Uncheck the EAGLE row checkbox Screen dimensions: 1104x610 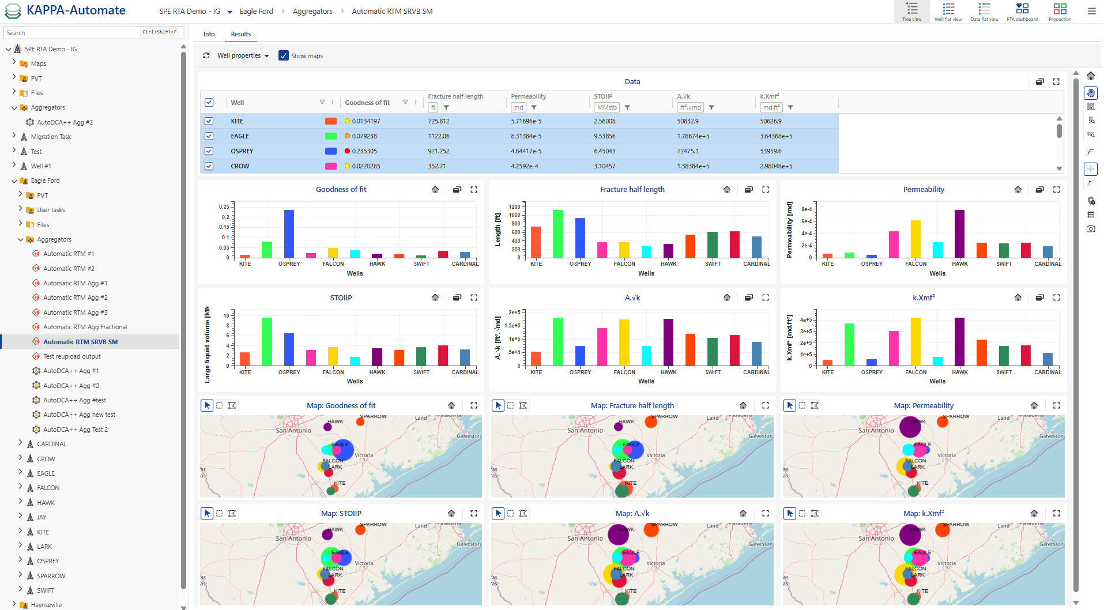click(x=209, y=136)
